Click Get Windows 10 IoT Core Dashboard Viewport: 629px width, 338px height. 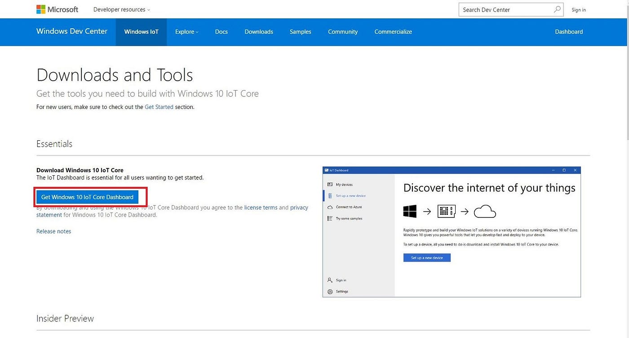89,197
